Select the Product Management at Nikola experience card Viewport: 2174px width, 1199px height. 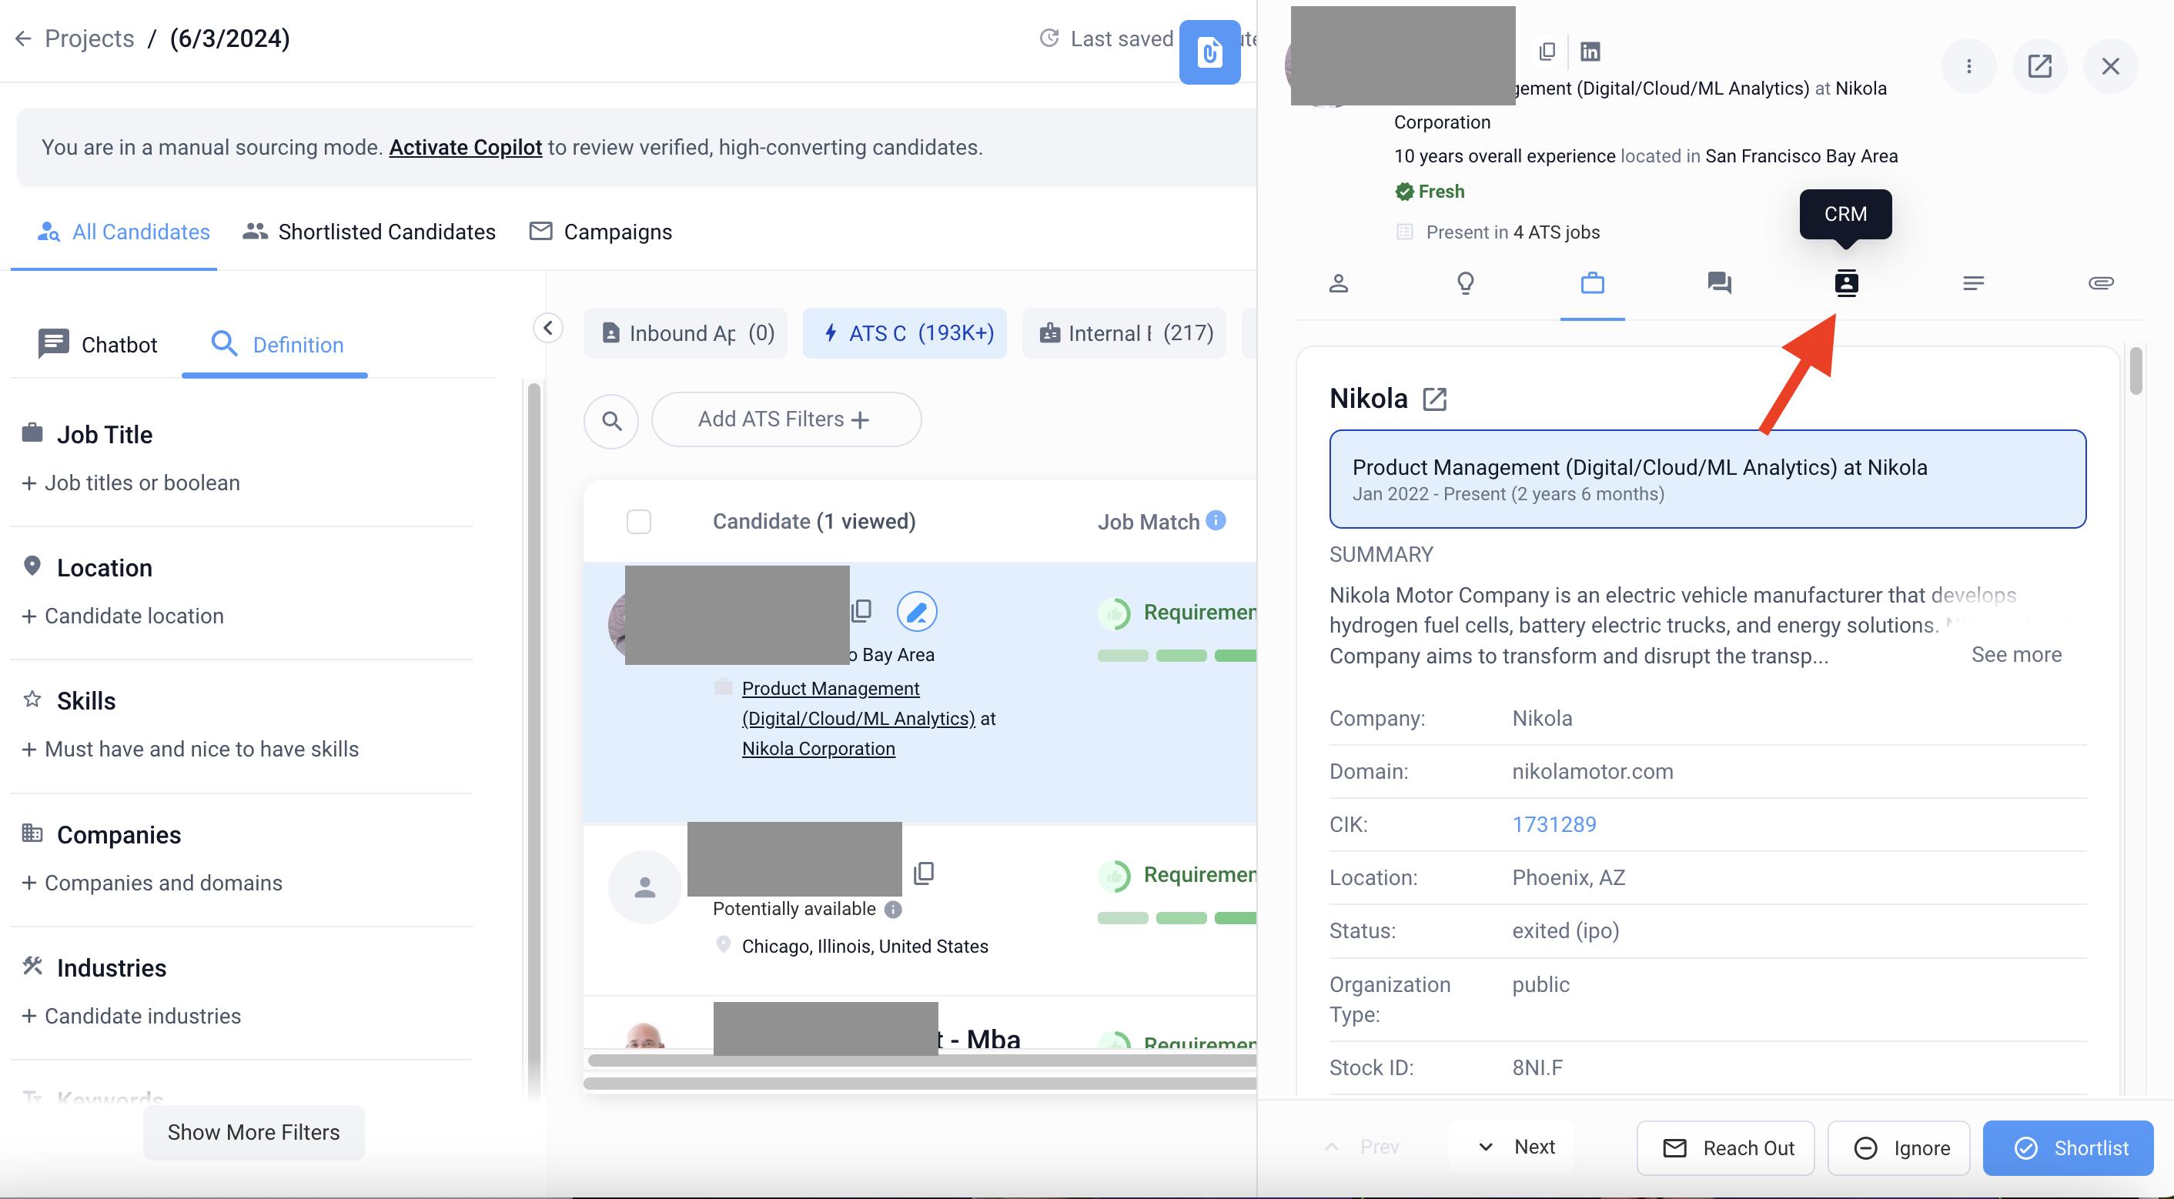tap(1707, 479)
